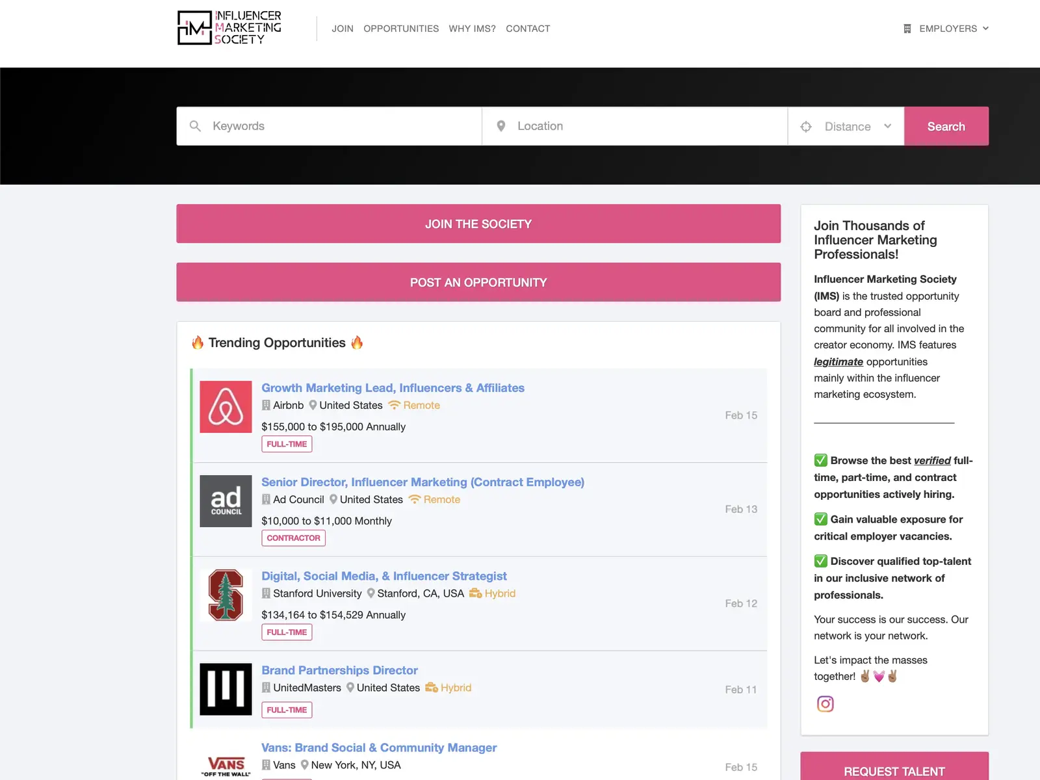Screen dimensions: 1040x780
Task: Click the Remote wifi icon on Ad Council listing
Action: point(415,499)
